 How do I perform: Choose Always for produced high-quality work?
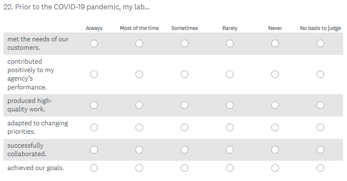(x=94, y=105)
